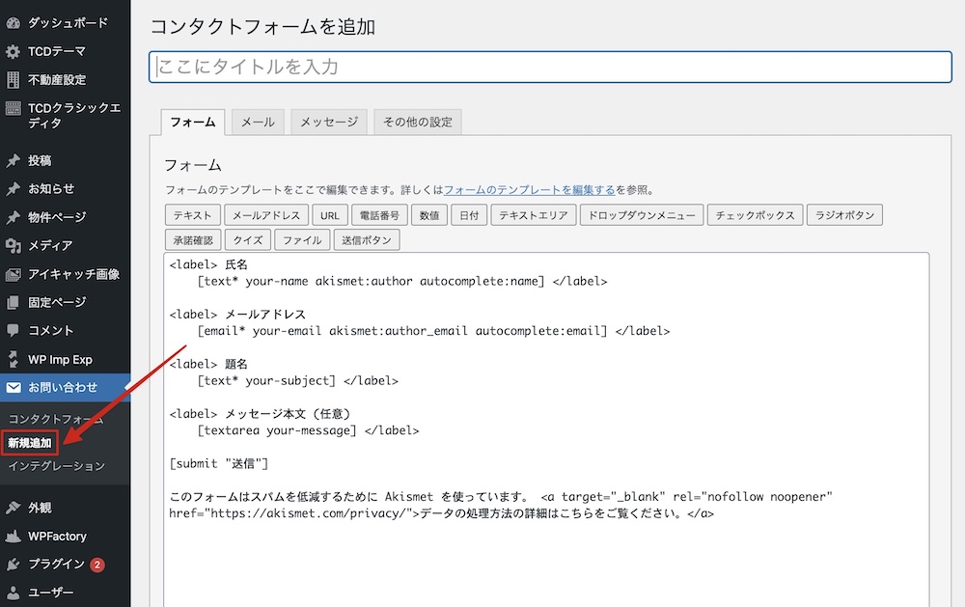Viewport: 965px width, 607px height.
Task: Click the TCDクラシックエディタ keyboard icon
Action: pos(13,109)
